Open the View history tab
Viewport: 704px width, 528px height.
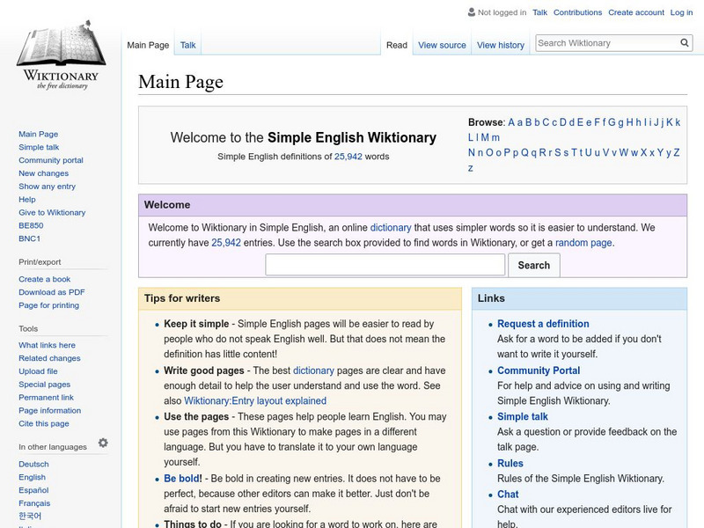[x=500, y=46]
